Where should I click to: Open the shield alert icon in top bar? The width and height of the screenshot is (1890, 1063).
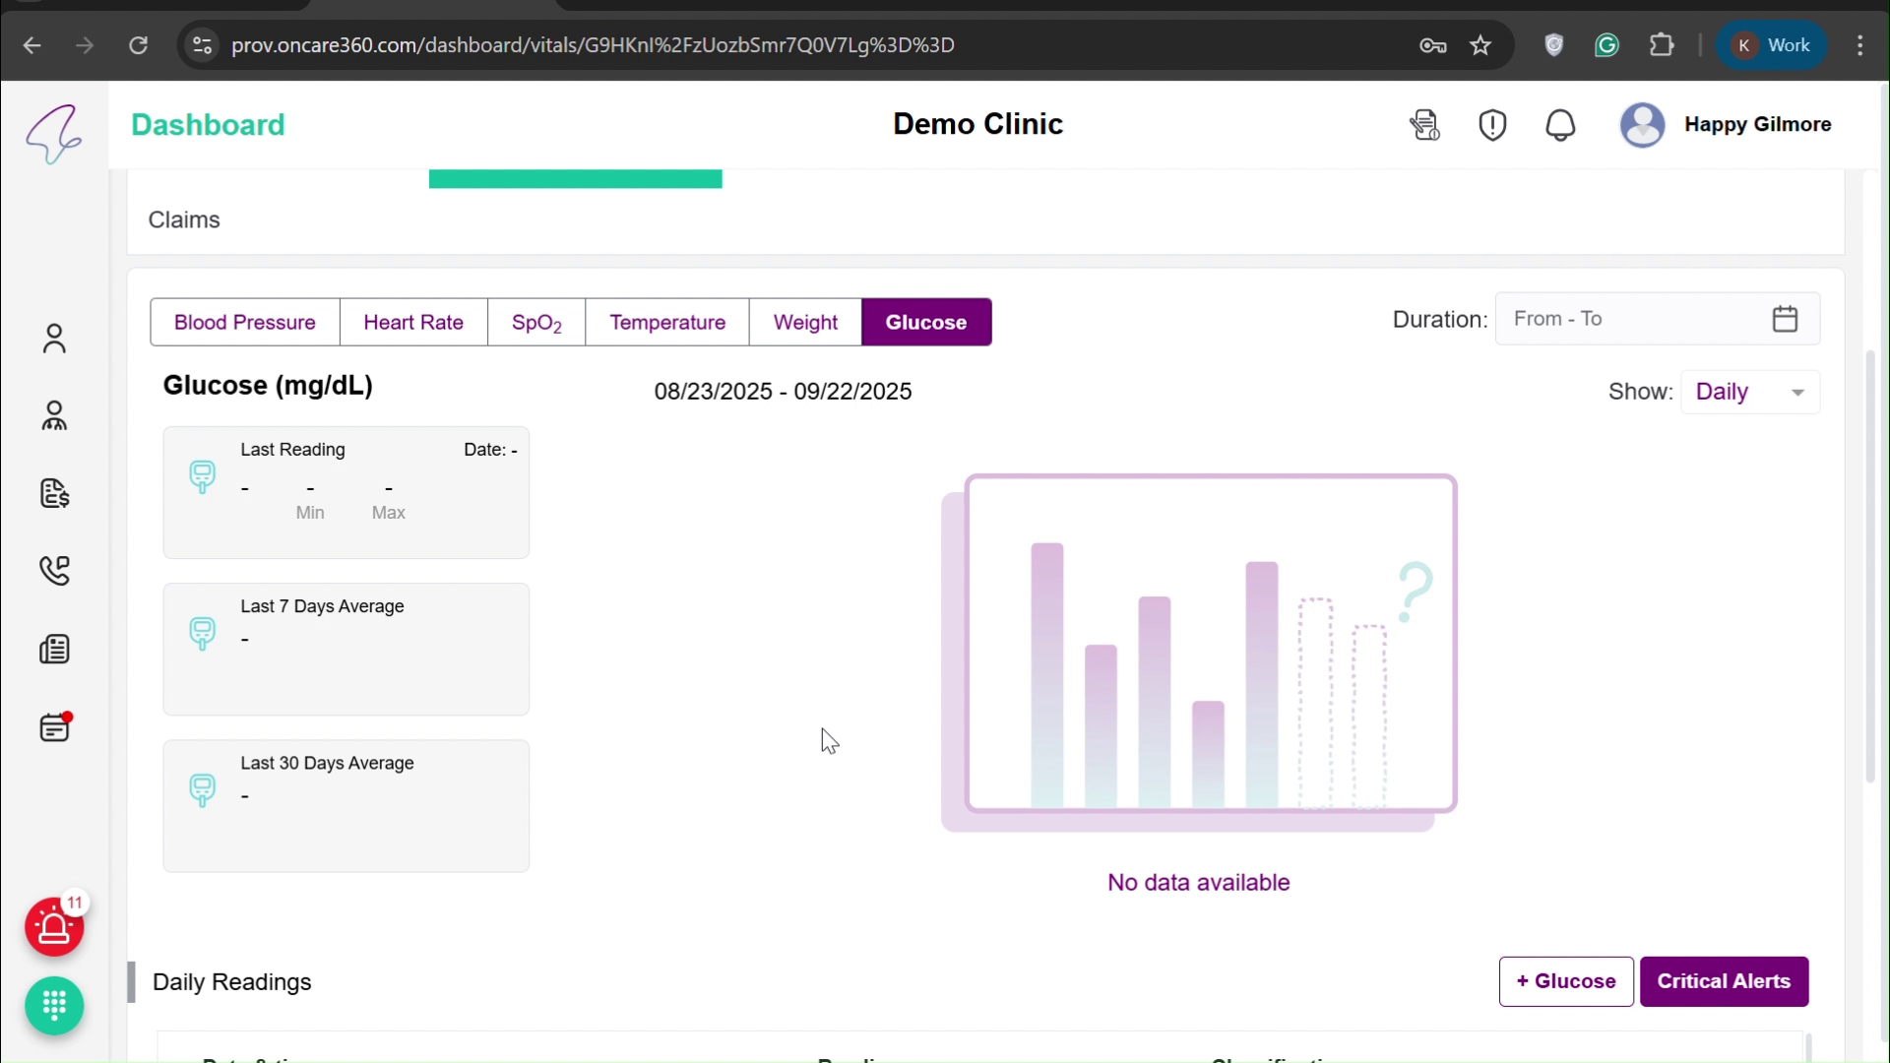(1492, 125)
